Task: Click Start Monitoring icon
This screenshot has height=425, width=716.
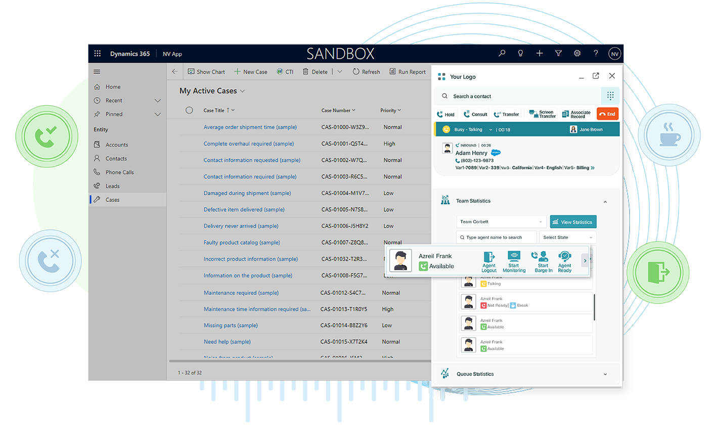Action: tap(514, 262)
